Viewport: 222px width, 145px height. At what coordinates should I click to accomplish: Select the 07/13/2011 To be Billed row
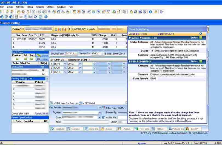[30, 67]
